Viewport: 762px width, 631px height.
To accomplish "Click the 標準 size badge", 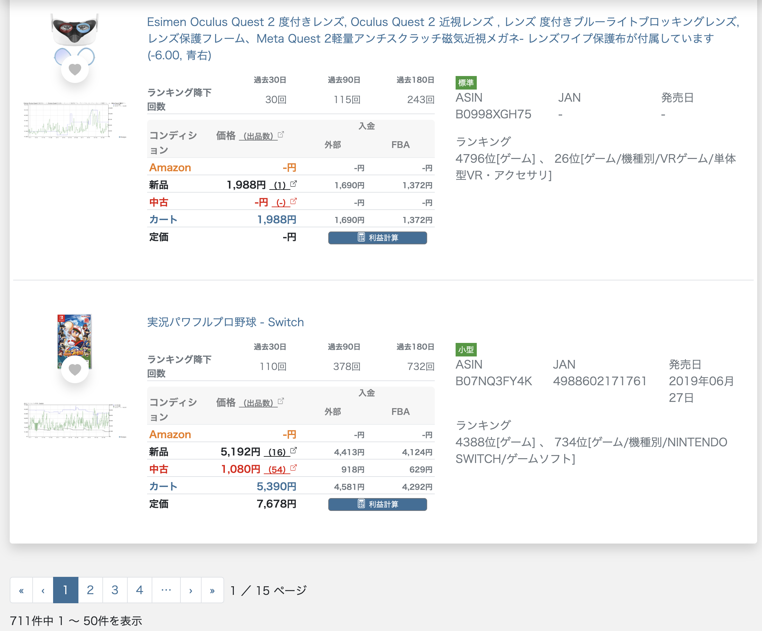I will (466, 83).
